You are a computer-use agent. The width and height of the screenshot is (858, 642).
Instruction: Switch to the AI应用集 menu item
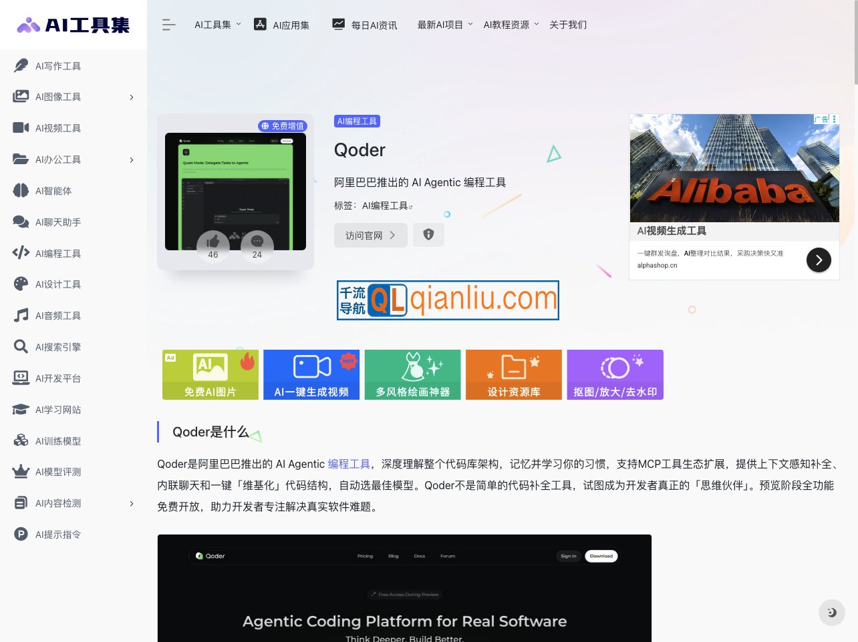click(282, 25)
